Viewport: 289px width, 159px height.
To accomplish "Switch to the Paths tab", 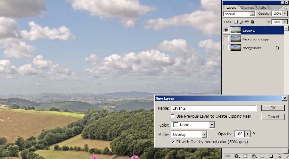I will 262,8.
